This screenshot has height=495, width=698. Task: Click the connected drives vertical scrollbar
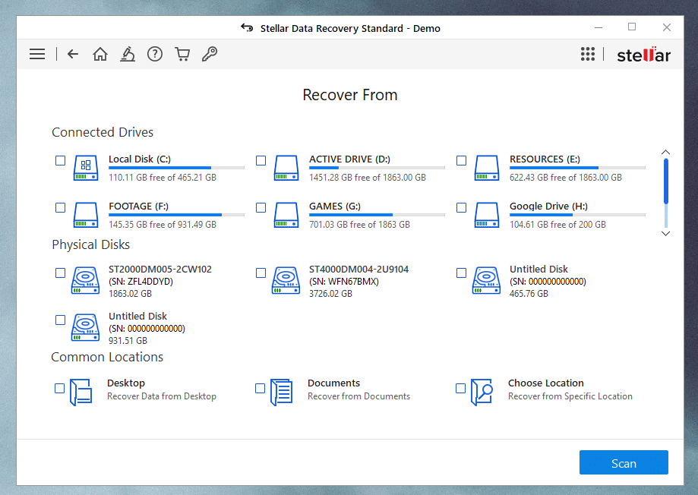pyautogui.click(x=666, y=182)
